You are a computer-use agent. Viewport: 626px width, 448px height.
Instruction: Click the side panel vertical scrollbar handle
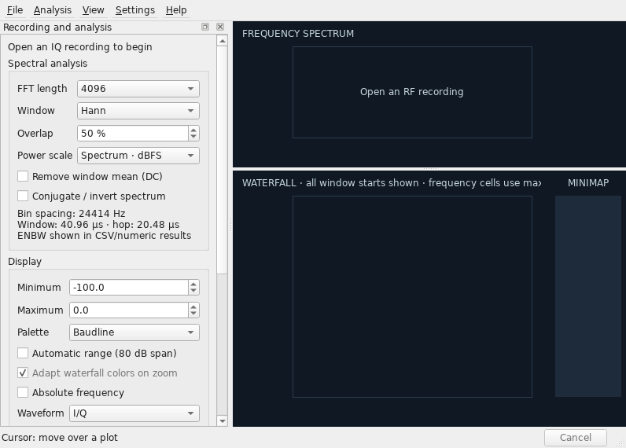[x=223, y=160]
